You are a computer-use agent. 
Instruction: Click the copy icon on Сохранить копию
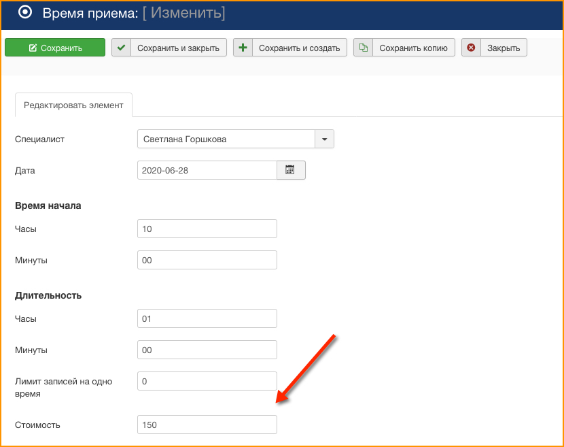click(x=364, y=48)
